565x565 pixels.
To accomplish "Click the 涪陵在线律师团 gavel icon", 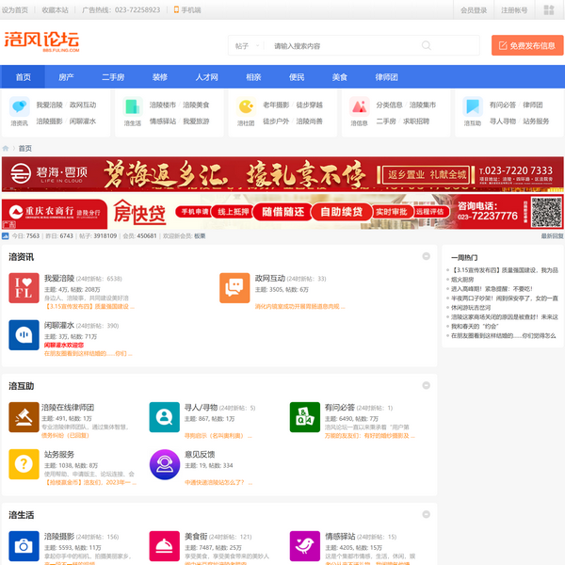I will pyautogui.click(x=24, y=417).
